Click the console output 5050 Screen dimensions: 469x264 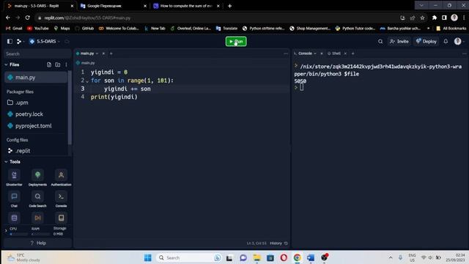tap(300, 81)
